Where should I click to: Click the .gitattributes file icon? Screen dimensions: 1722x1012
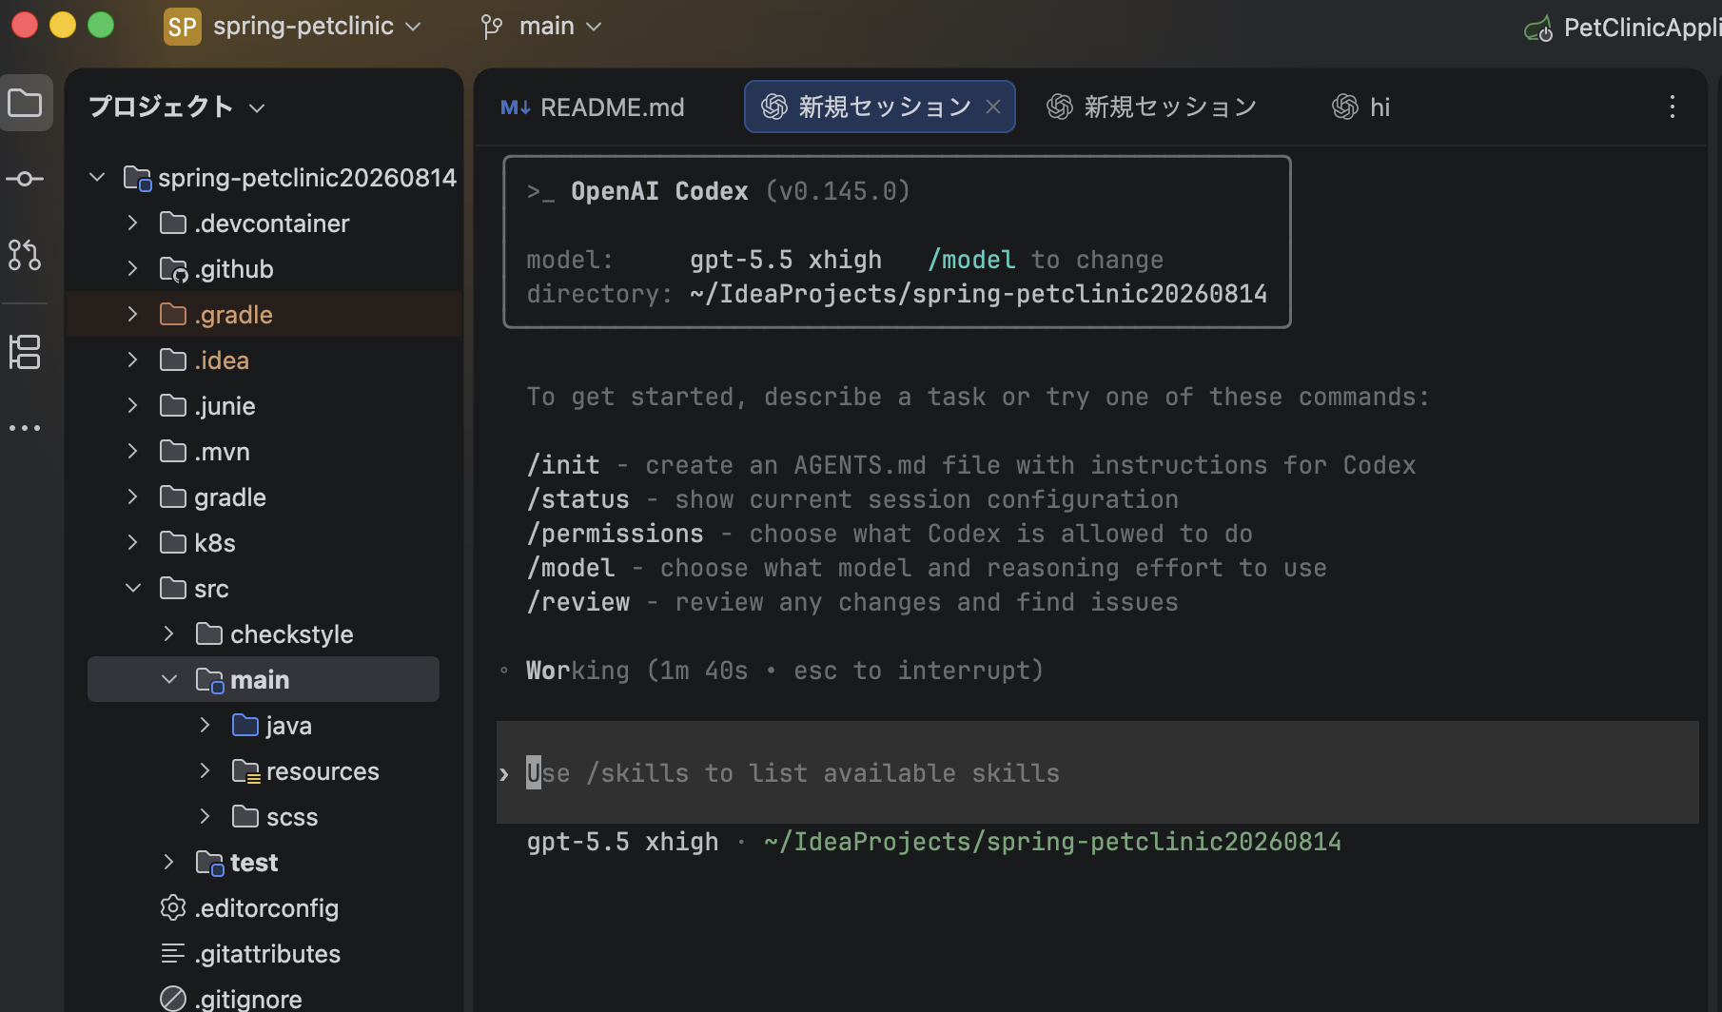pos(173,953)
